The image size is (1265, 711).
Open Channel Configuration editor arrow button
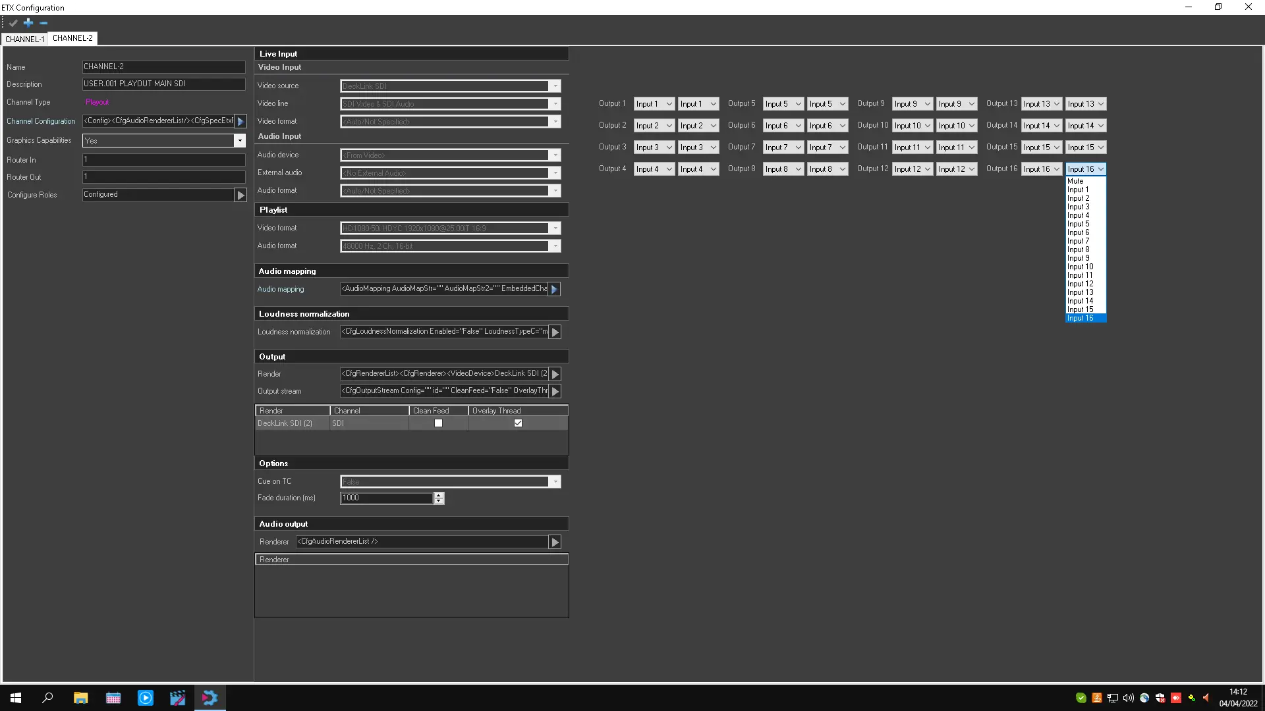pos(240,121)
